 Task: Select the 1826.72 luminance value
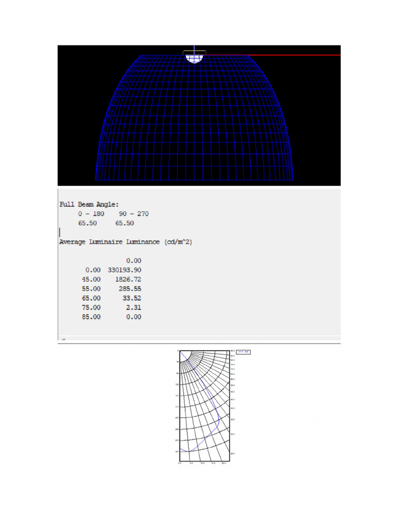point(128,279)
